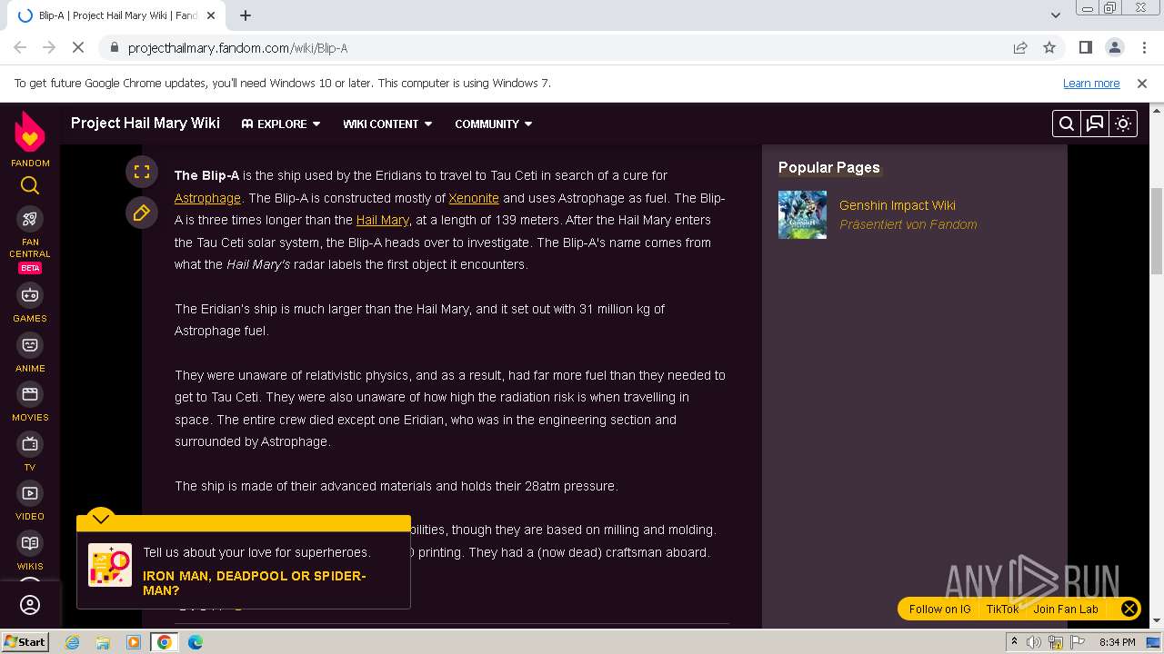Open Project Hail Mary Wiki home title
1164x654 pixels.
pos(145,123)
